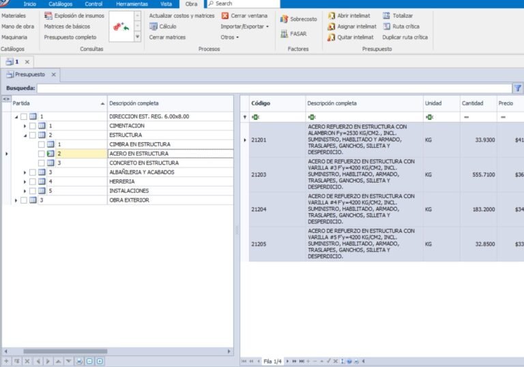Open FASAR factor tool
The height and width of the screenshot is (367, 524).
(x=293, y=33)
